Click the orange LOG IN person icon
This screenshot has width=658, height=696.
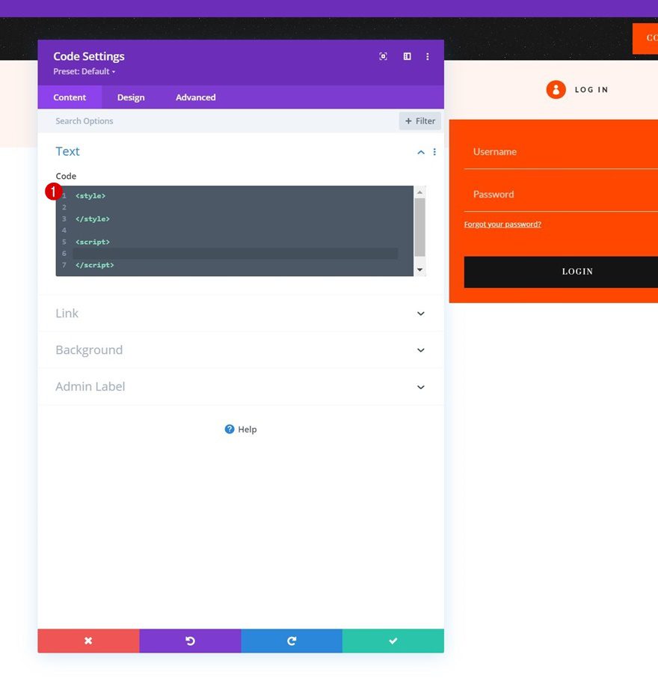coord(556,89)
